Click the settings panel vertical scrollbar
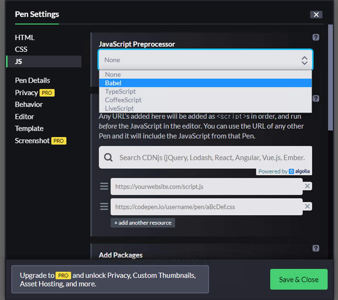The height and width of the screenshot is (300, 338). coord(330,78)
